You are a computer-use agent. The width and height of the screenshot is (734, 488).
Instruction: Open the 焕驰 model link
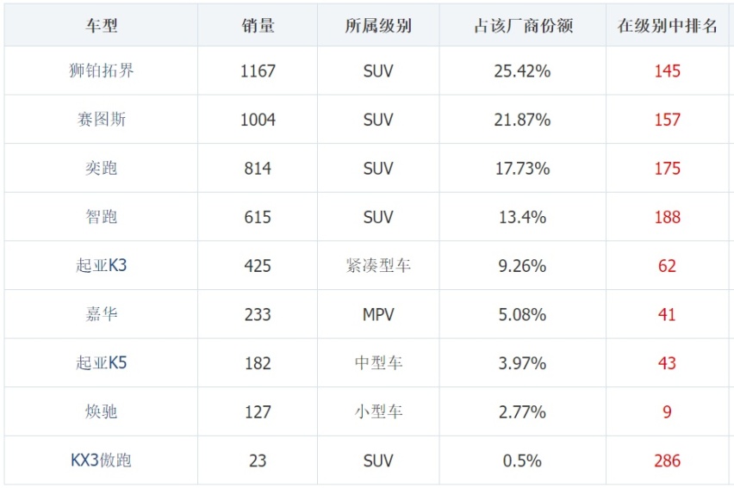point(101,411)
